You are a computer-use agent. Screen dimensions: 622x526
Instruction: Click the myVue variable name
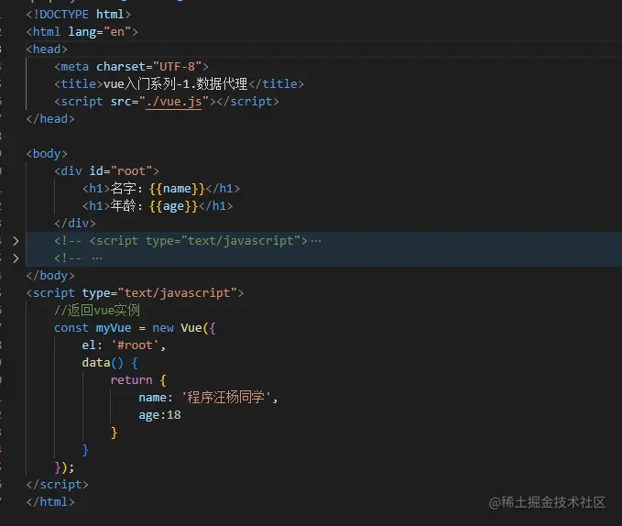[x=114, y=328]
